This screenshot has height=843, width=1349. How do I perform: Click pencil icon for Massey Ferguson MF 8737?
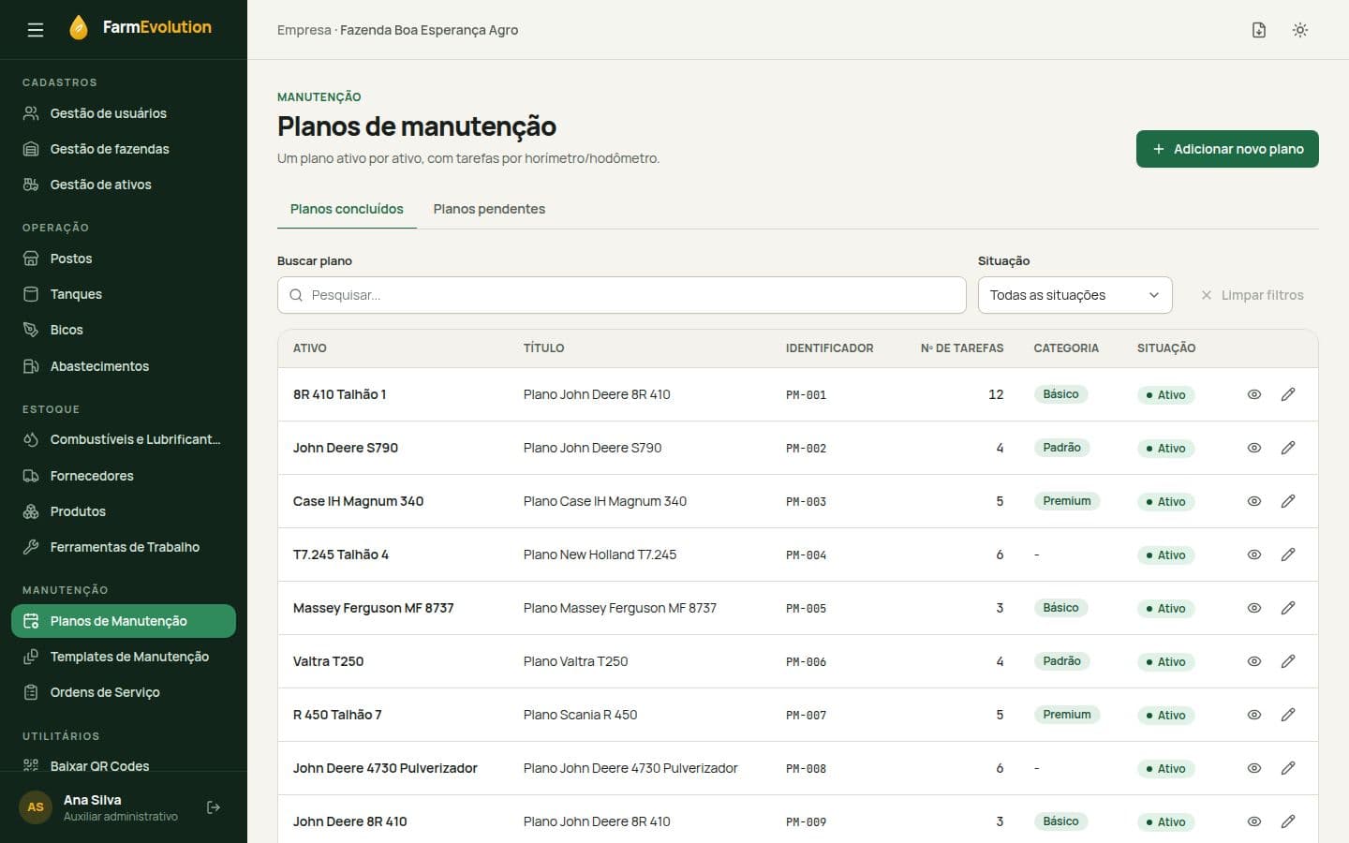tap(1288, 608)
